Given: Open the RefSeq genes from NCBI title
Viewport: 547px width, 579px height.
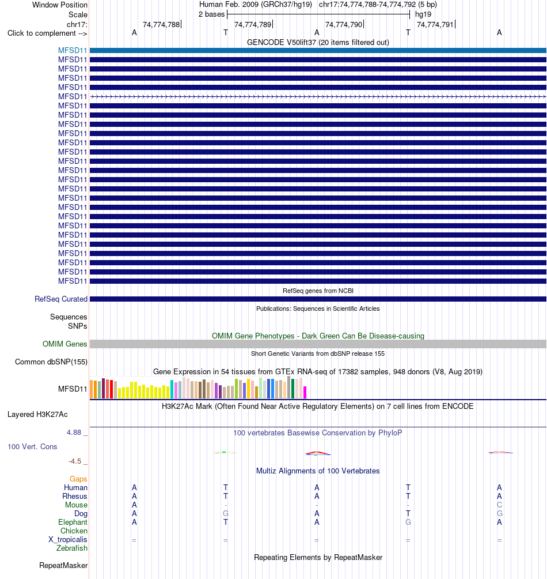Looking at the screenshot, I should click(318, 291).
